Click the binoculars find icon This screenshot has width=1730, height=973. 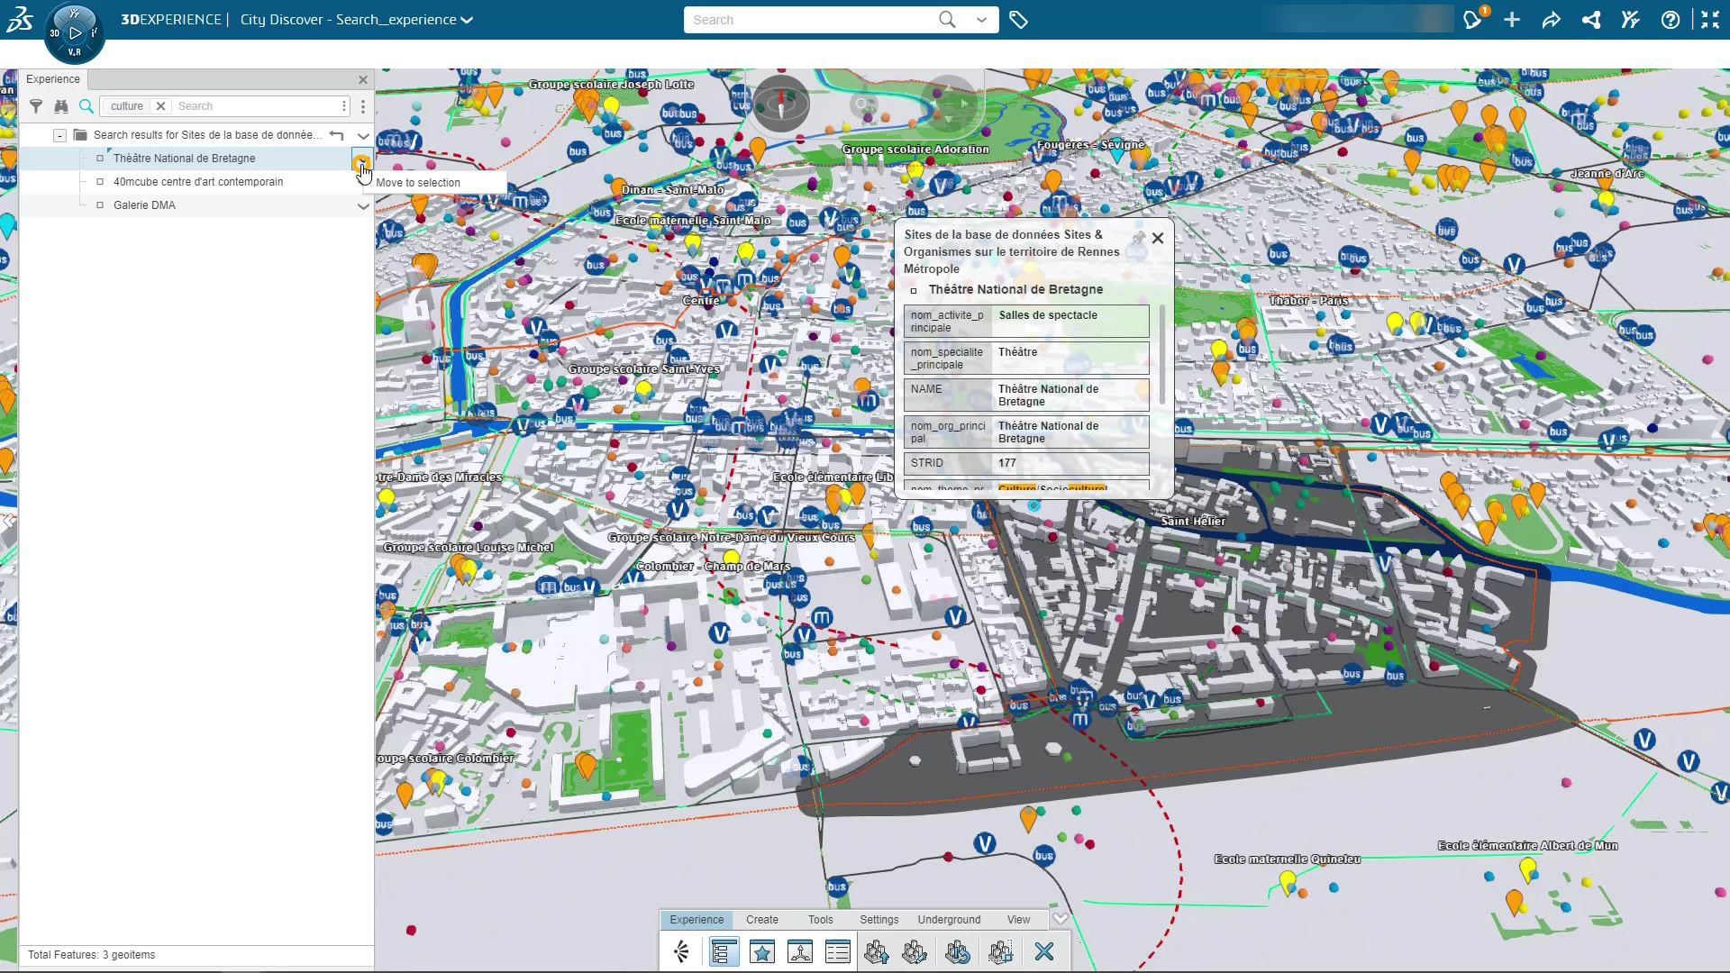[61, 106]
